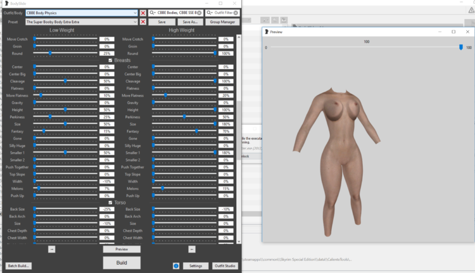The height and width of the screenshot is (273, 475).
Task: Click slider panel scroll up arrow
Action: tap(239, 37)
